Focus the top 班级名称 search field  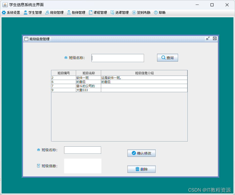point(118,58)
